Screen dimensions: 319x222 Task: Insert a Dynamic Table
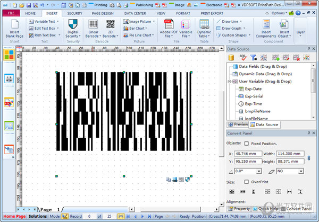point(204,24)
